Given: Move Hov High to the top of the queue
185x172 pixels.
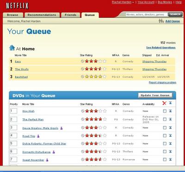Looking at the screenshot, I should point(170,111).
